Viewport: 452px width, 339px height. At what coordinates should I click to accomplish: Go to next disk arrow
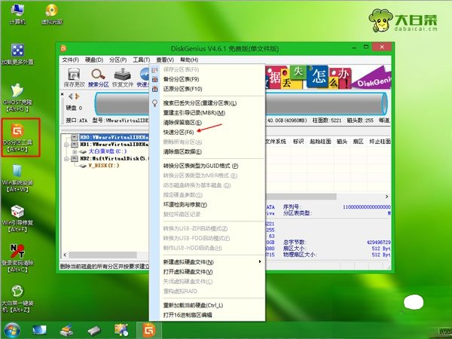pos(78,96)
